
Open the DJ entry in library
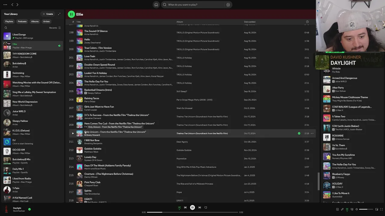coord(32,142)
